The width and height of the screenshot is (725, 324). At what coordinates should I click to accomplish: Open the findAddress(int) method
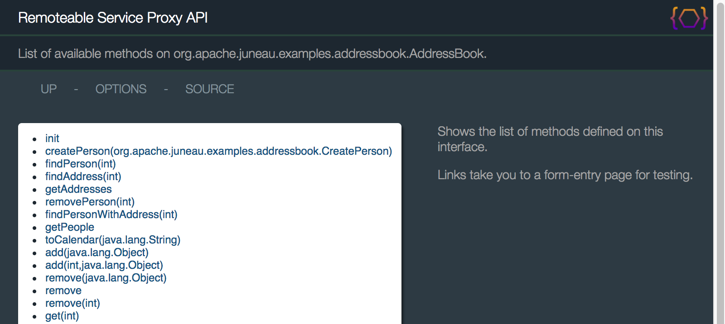(83, 176)
